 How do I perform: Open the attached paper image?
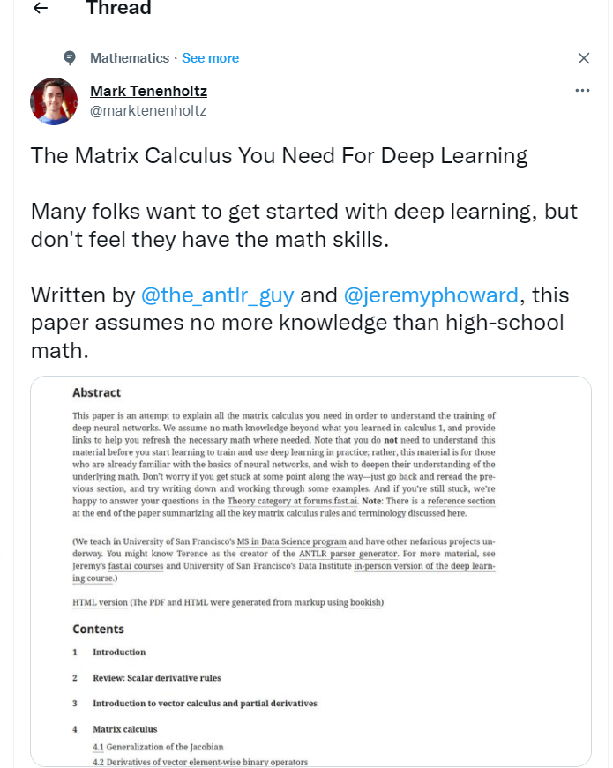(310, 571)
